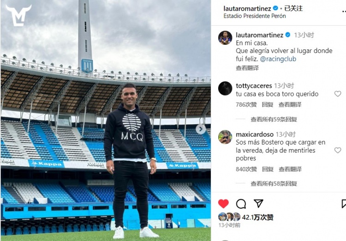Show caption translation 查看翻译
The height and width of the screenshot is (241, 346).
pos(247,68)
